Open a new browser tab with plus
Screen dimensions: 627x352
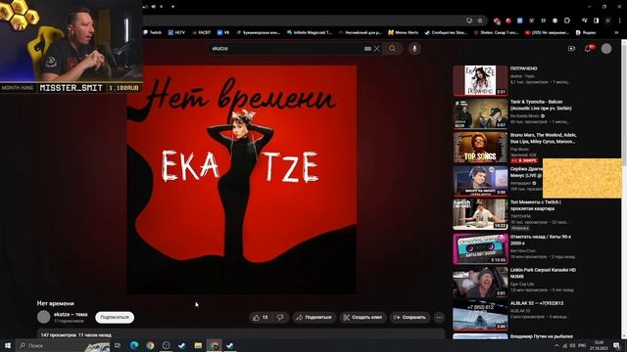[x=172, y=7]
